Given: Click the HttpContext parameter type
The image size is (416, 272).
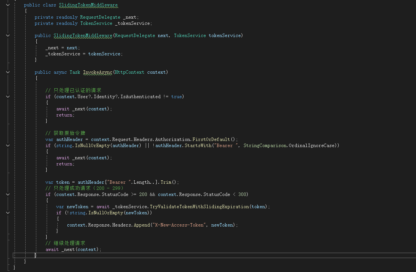Looking at the screenshot, I should tap(130, 72).
